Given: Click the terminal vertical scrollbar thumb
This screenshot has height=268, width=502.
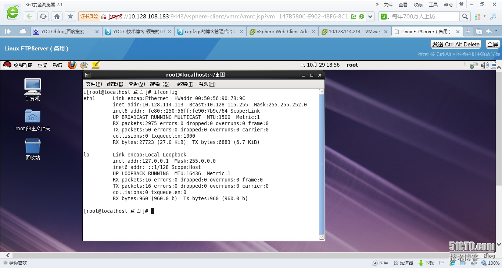Looking at the screenshot, I should (x=322, y=164).
